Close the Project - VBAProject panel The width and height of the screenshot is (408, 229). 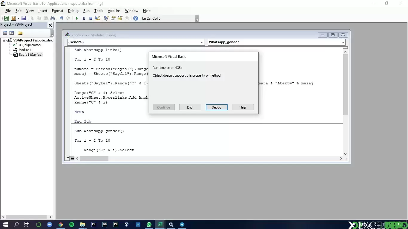point(50,25)
